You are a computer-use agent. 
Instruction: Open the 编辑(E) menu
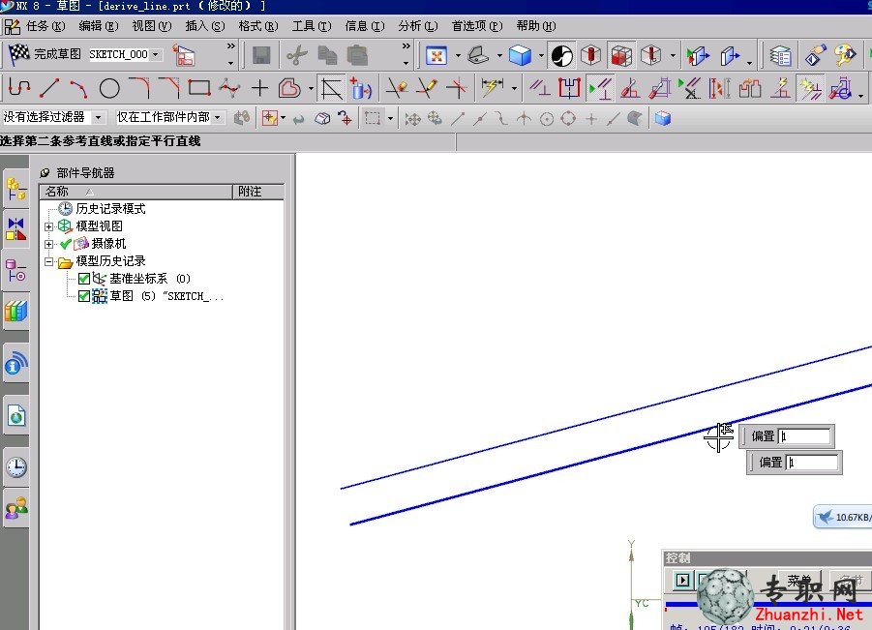click(99, 26)
